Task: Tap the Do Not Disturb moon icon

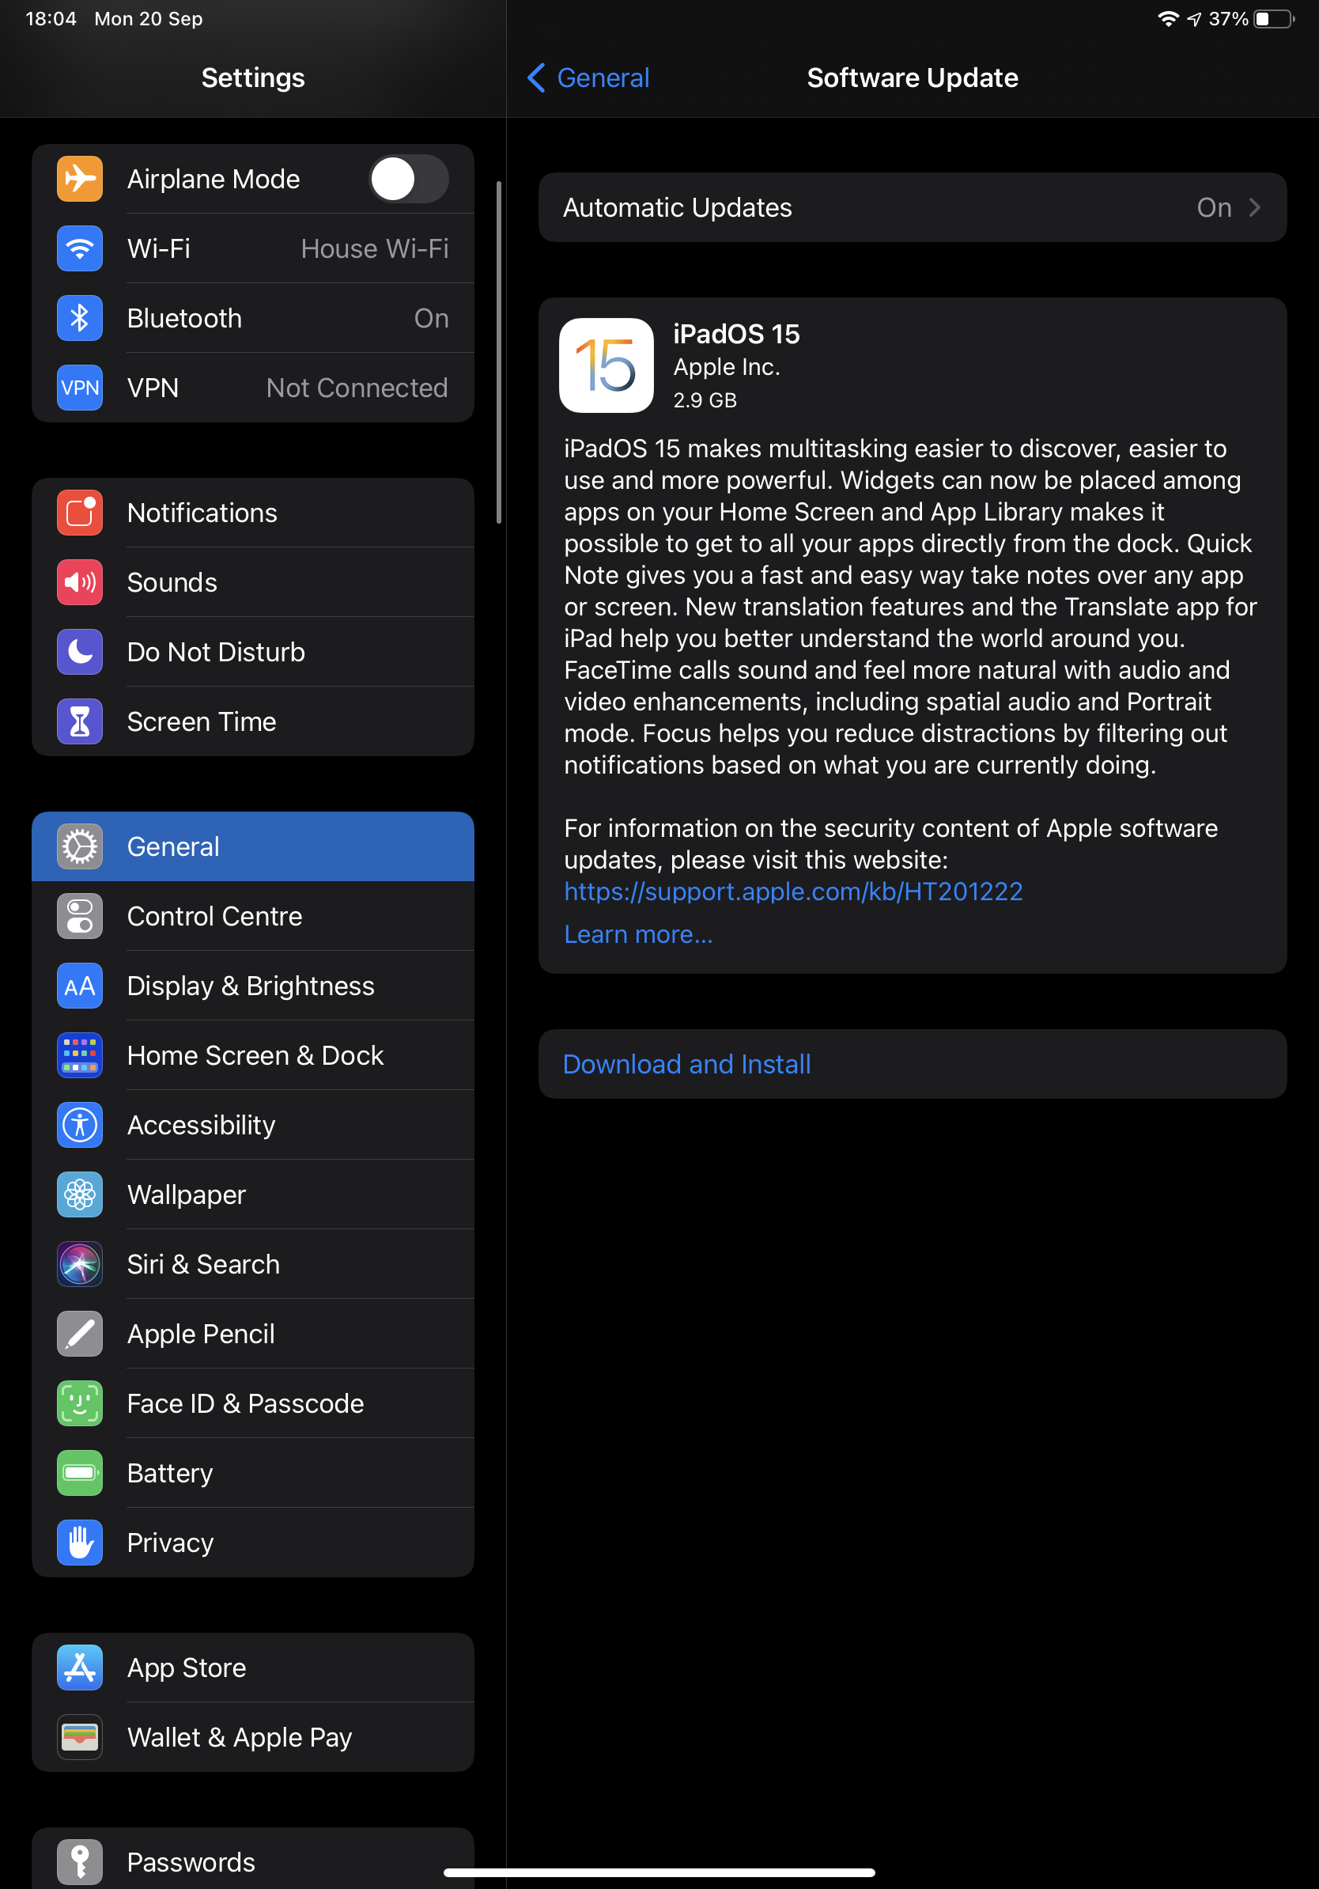Action: [x=80, y=652]
